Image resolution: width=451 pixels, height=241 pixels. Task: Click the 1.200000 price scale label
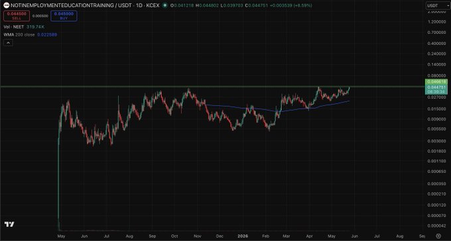click(x=436, y=22)
